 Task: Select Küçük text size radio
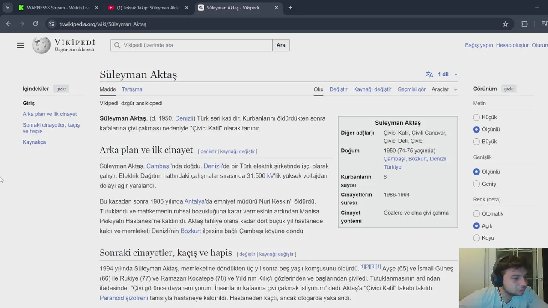click(x=476, y=117)
